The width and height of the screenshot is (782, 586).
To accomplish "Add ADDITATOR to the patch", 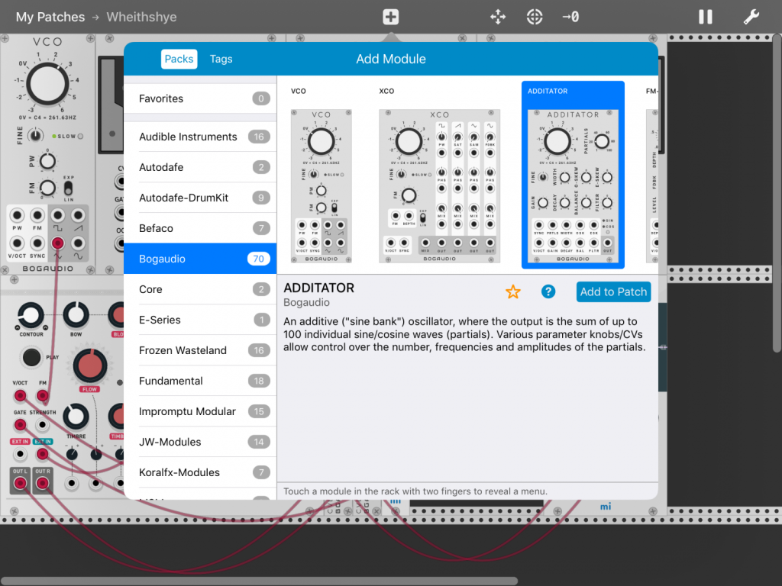I will pyautogui.click(x=613, y=291).
